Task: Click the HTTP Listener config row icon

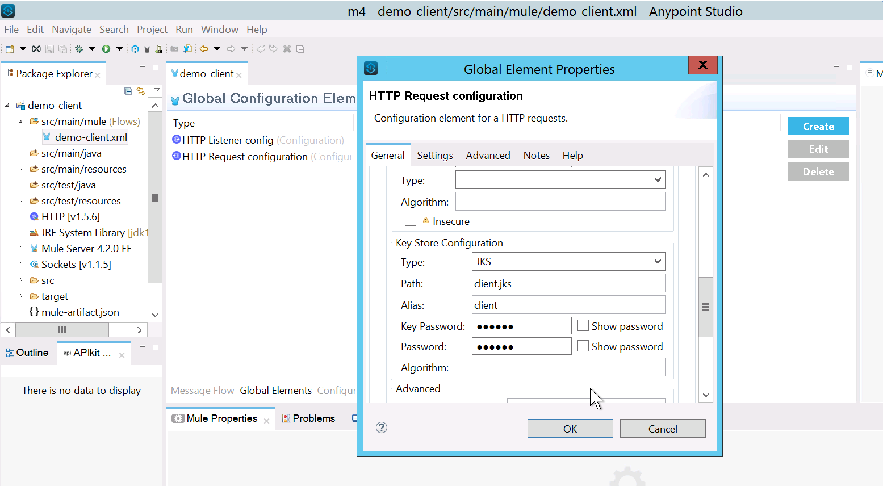Action: coord(176,140)
